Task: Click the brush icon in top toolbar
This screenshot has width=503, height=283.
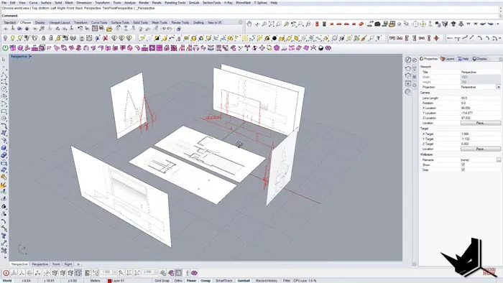Action: 364,38
